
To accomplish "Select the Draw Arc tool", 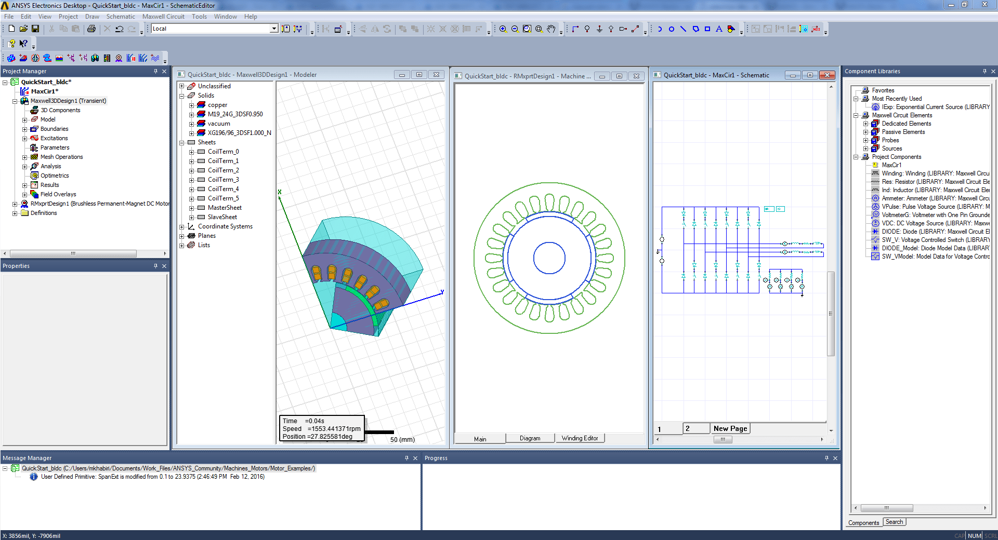I will click(x=660, y=29).
